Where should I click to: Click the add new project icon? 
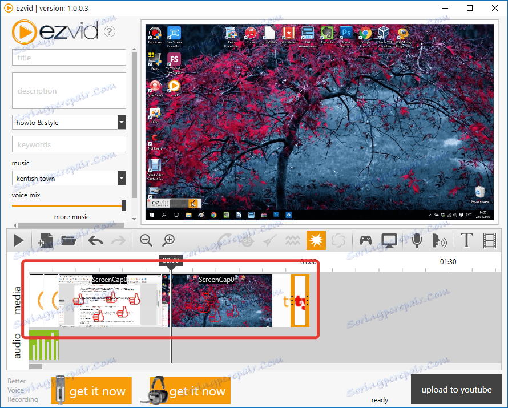tap(45, 240)
